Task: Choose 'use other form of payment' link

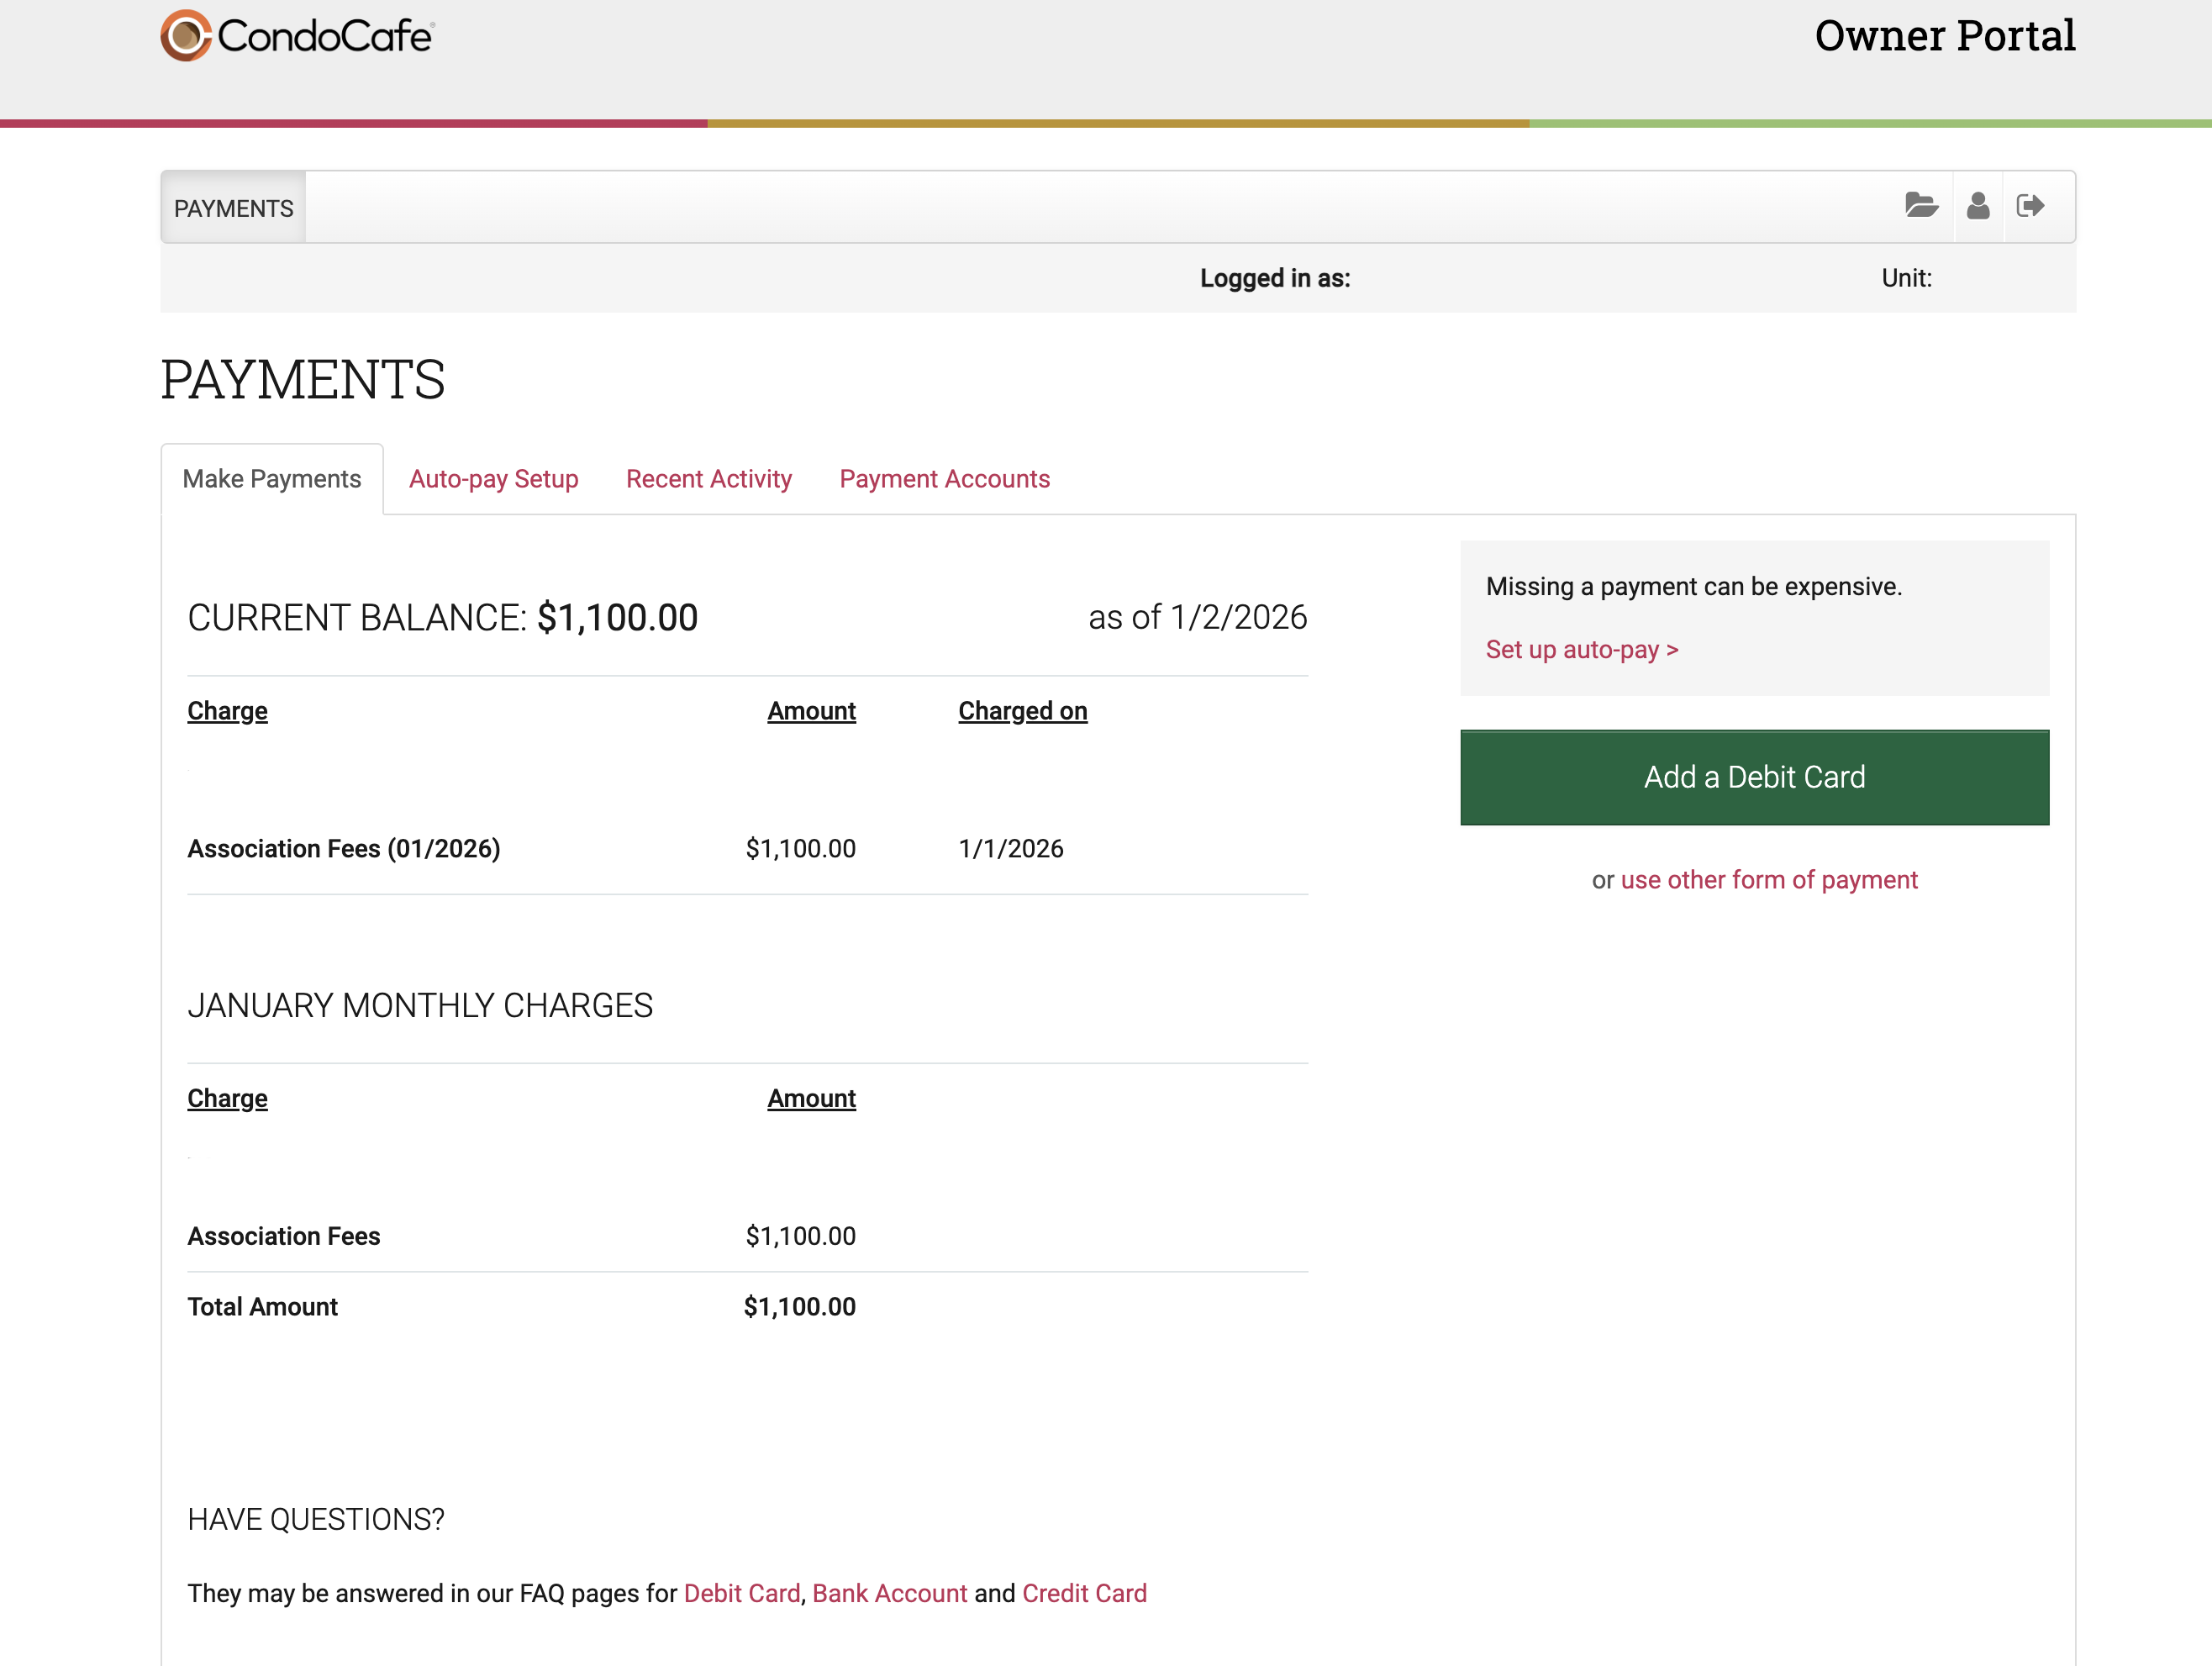Action: [x=1768, y=880]
